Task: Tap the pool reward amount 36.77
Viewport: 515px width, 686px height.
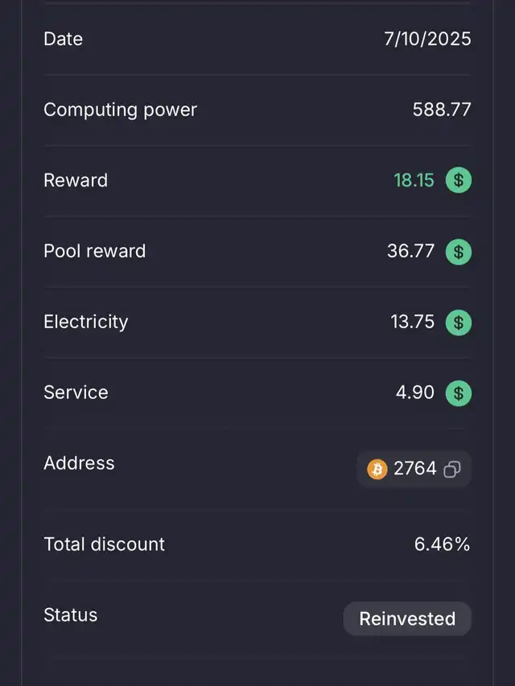Action: pos(410,251)
